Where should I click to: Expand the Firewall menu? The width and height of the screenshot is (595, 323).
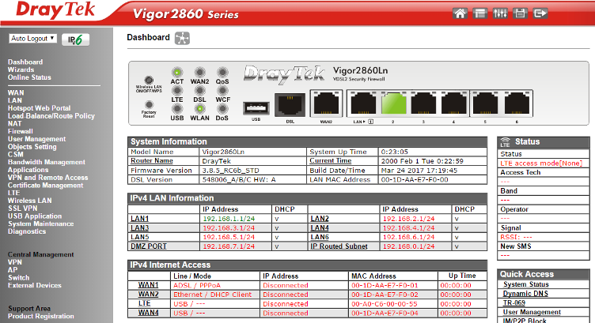coord(21,131)
